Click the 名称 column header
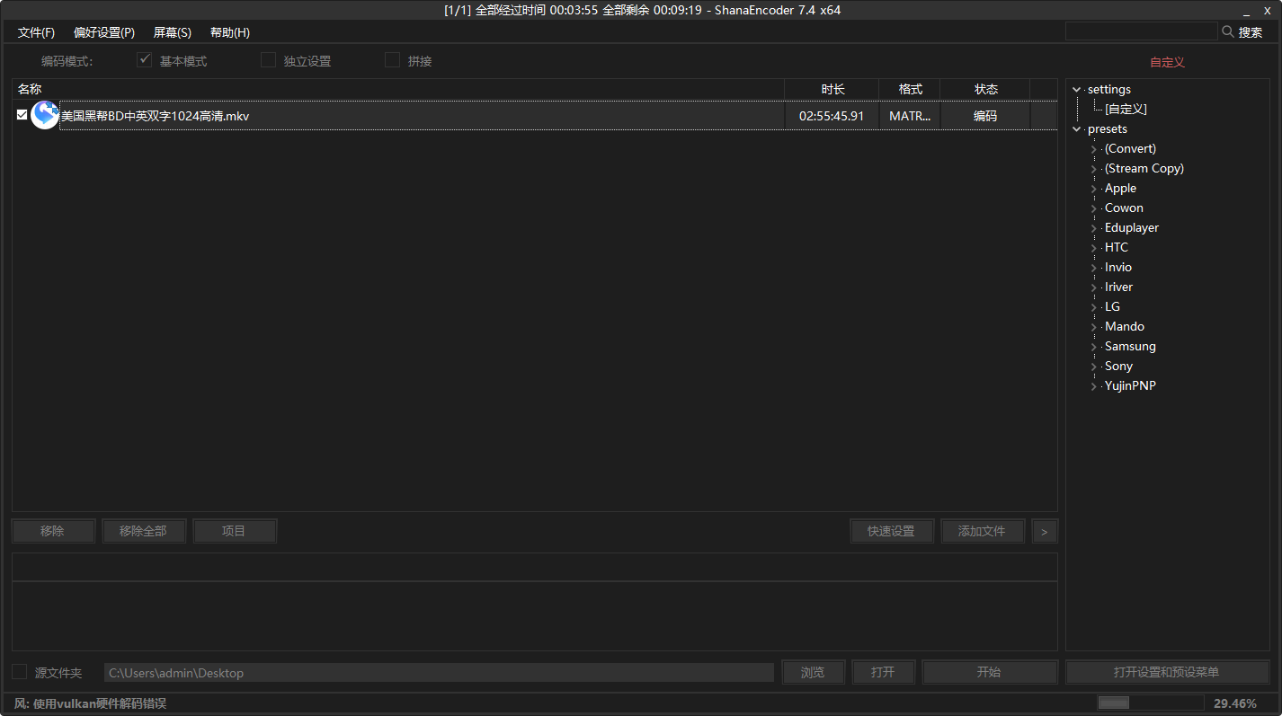The width and height of the screenshot is (1282, 716). click(398, 89)
